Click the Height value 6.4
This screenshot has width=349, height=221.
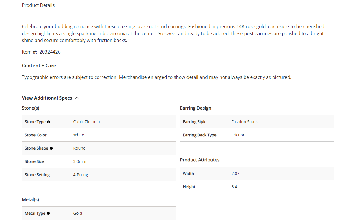pyautogui.click(x=234, y=187)
